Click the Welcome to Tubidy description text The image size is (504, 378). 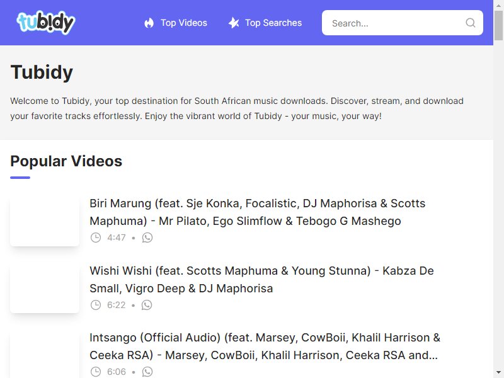(237, 108)
